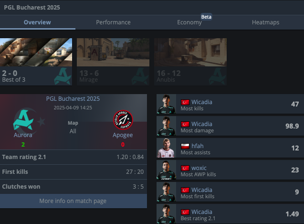Viewport: 304px width, 224px height.
Task: Click the Apogee team logo
Action: click(123, 120)
